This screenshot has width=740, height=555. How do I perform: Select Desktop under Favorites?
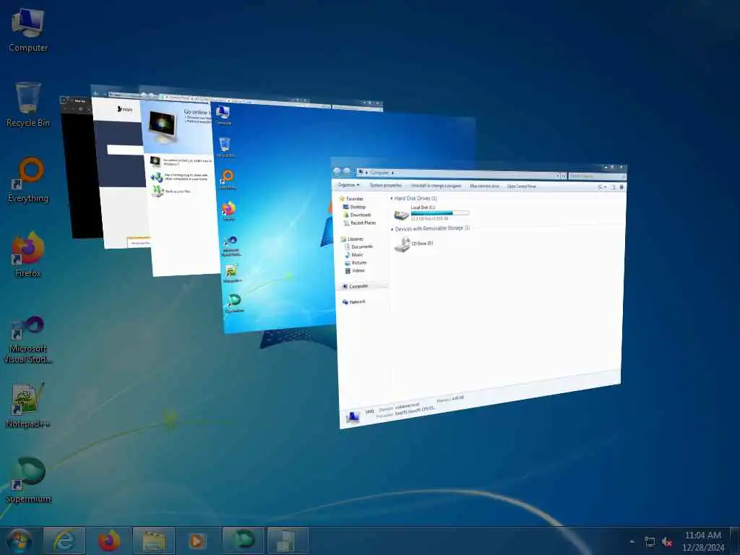[x=354, y=207]
